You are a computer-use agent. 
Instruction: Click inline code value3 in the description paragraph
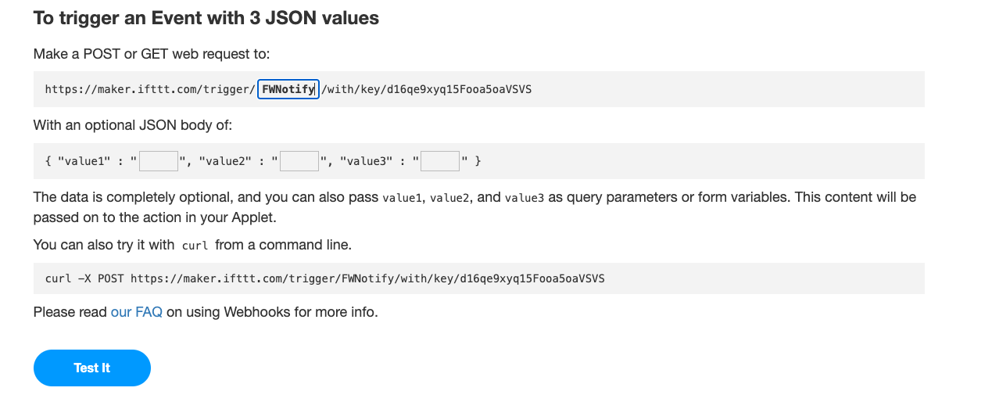pos(525,198)
